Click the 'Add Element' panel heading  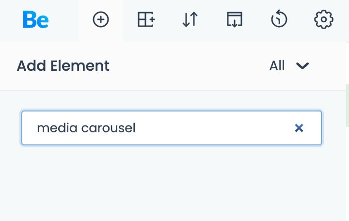click(x=63, y=66)
